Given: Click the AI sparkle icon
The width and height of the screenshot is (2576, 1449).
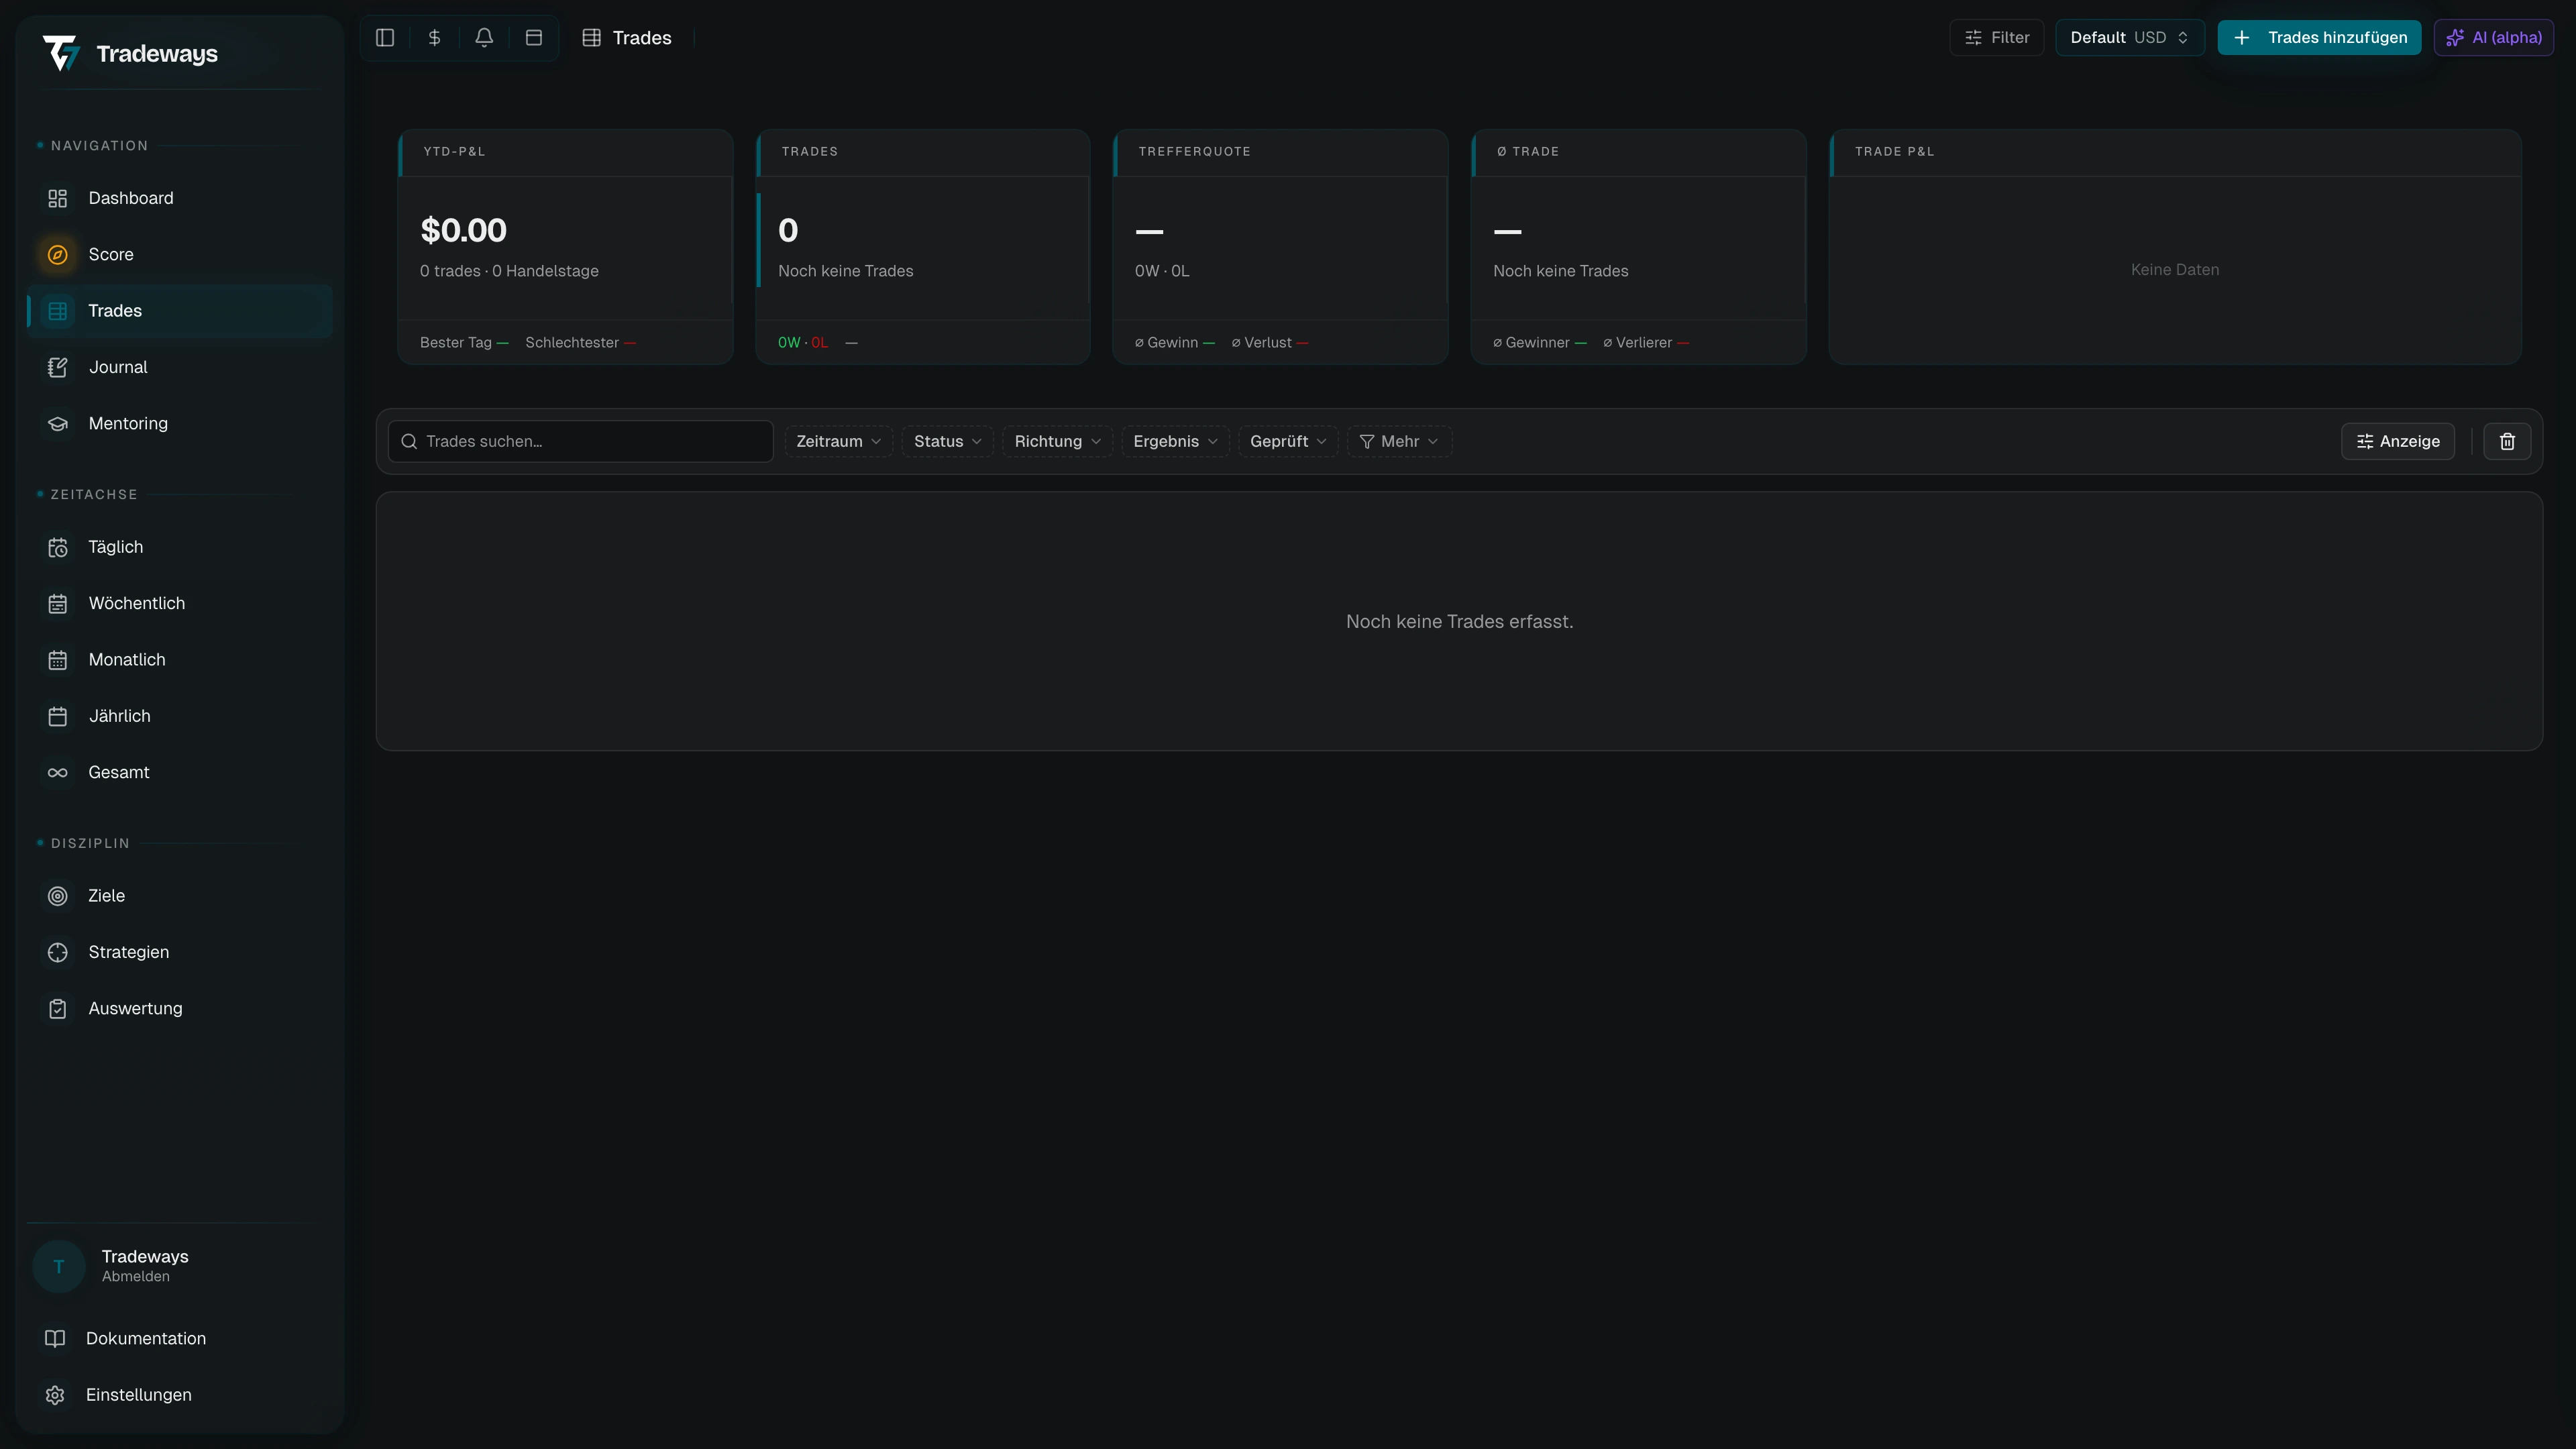Looking at the screenshot, I should pyautogui.click(x=2455, y=38).
